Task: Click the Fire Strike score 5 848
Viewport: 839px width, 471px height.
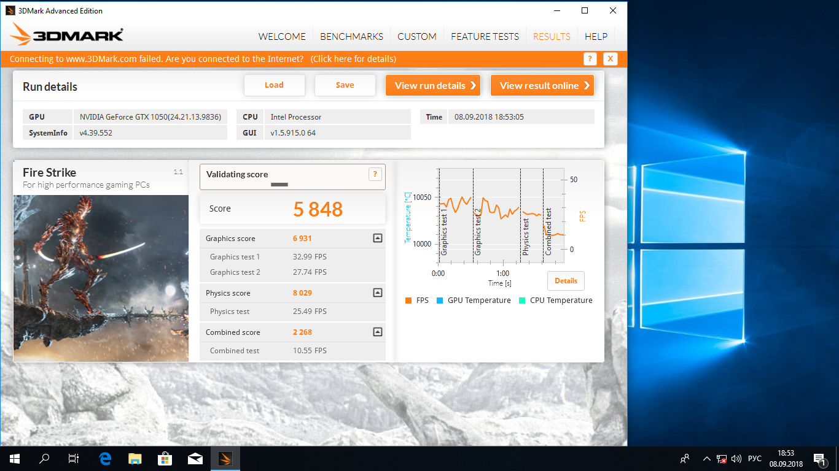Action: click(x=318, y=209)
